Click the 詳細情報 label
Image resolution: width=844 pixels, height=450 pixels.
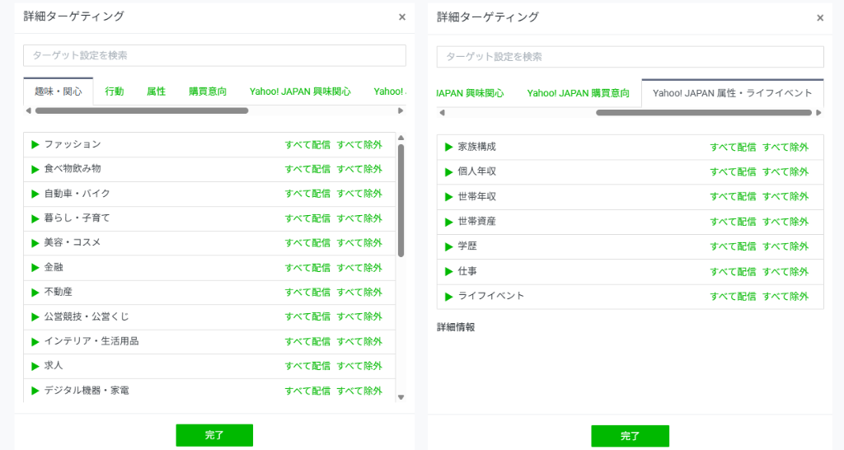tap(456, 327)
